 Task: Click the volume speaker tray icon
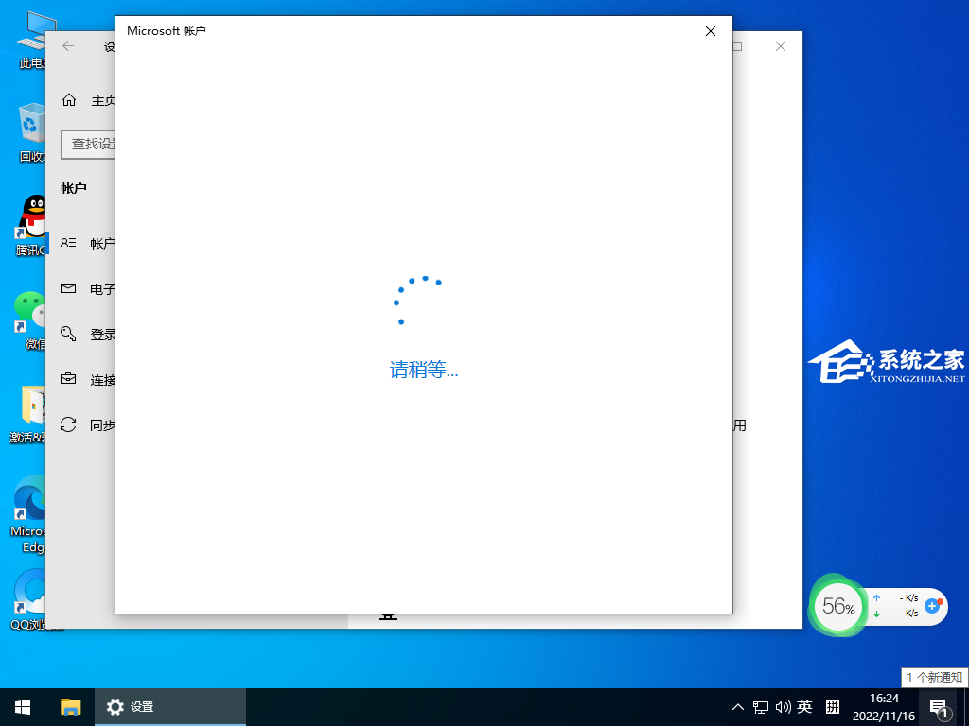(x=783, y=706)
